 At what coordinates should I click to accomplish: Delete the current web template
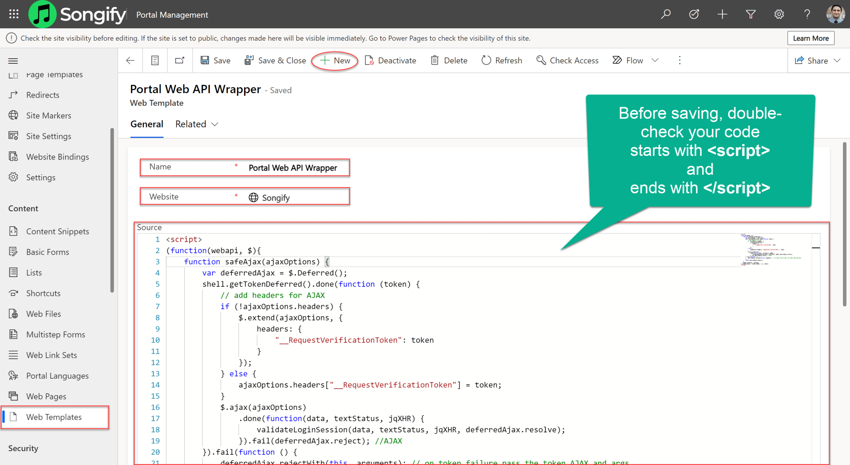[449, 60]
